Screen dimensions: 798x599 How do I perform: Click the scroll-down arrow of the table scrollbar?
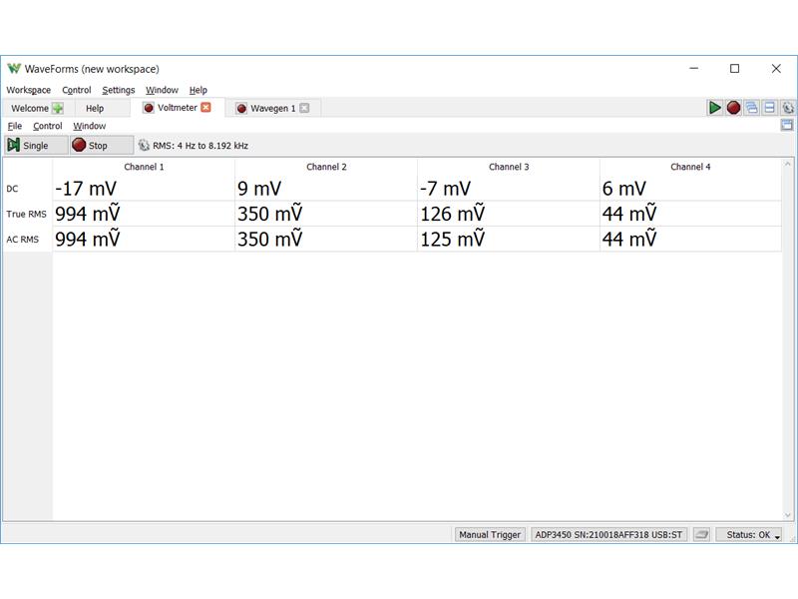787,515
